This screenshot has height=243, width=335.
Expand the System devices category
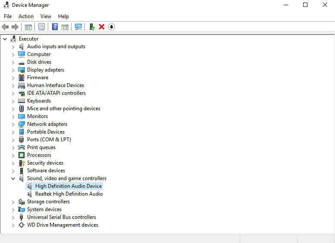13,210
